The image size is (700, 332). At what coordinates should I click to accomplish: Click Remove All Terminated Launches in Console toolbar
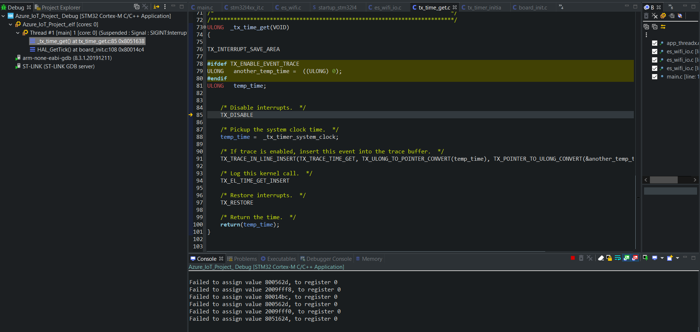point(590,258)
